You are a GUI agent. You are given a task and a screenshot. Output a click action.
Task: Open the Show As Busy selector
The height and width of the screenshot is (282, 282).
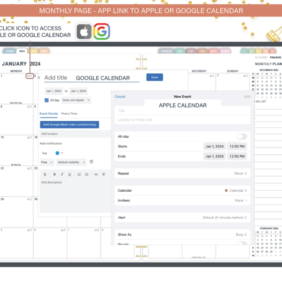click(x=242, y=235)
